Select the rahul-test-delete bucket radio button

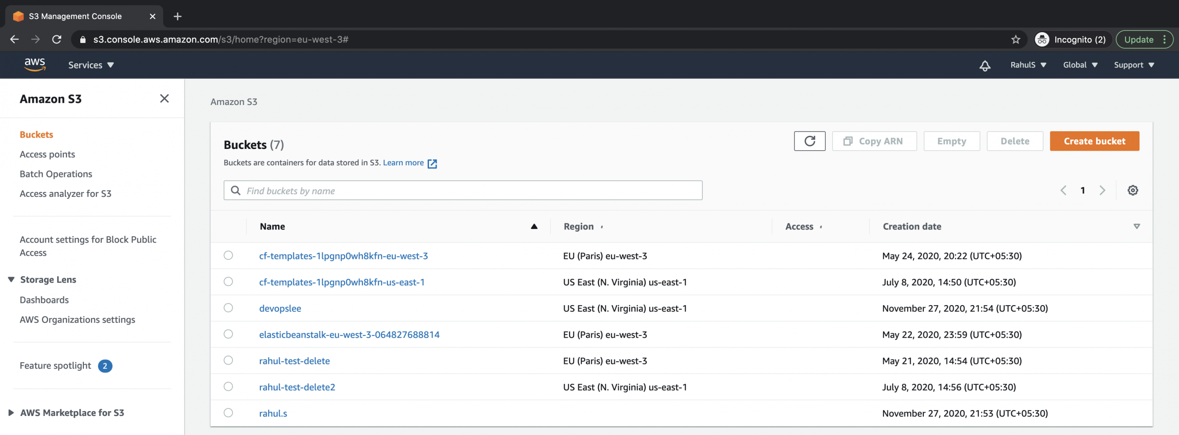[x=229, y=360]
